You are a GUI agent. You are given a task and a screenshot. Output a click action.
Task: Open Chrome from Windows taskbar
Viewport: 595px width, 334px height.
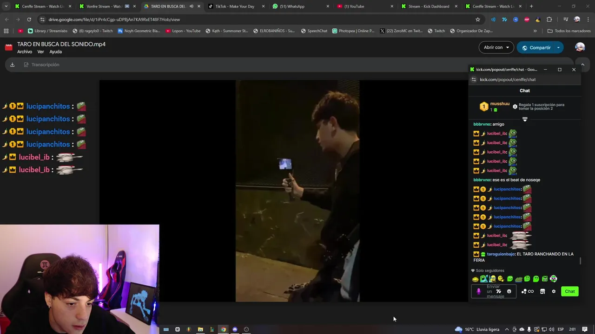[223, 329]
